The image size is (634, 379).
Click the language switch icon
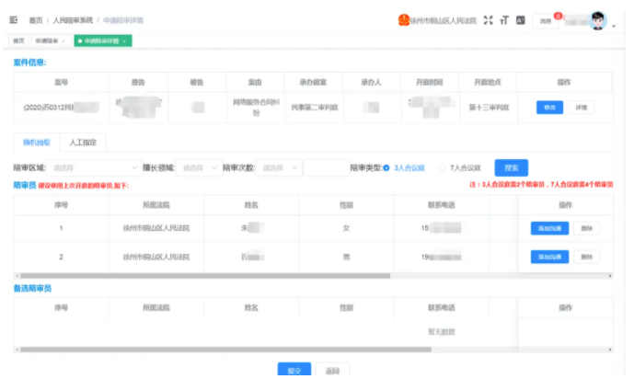[520, 19]
